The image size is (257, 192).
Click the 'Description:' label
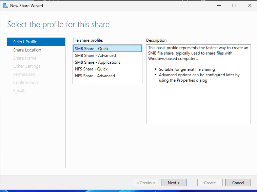pos(157,40)
